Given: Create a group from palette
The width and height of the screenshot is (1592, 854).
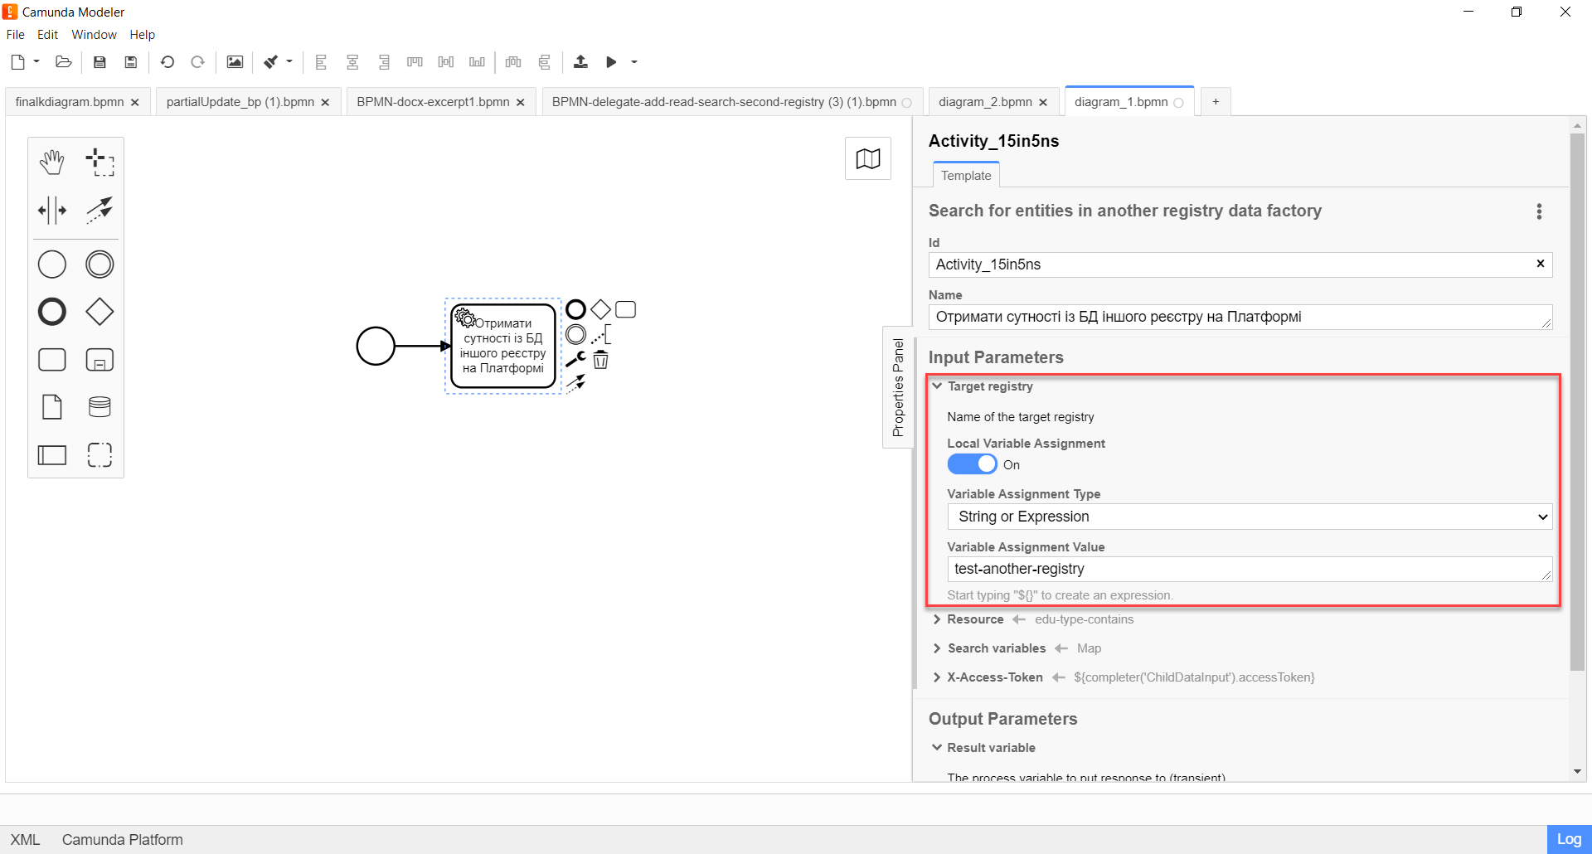Looking at the screenshot, I should point(99,455).
